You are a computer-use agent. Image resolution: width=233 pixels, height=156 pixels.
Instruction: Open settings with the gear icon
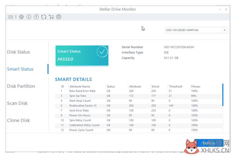22,17
